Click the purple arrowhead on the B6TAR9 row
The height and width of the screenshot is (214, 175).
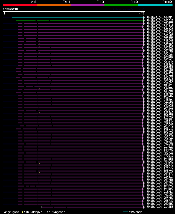144,69
